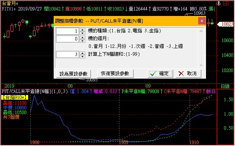
Task: Cancel the dialog with 取消
Action: click(x=188, y=74)
